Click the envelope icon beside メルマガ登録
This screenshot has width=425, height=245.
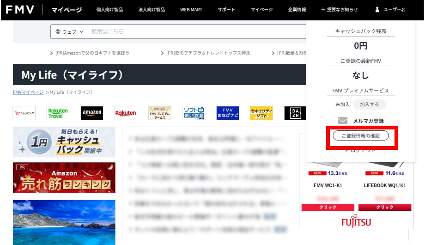(x=342, y=121)
